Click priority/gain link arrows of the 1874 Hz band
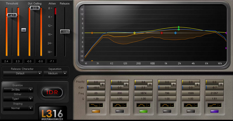The height and width of the screenshot is (121, 233). pos(150,85)
